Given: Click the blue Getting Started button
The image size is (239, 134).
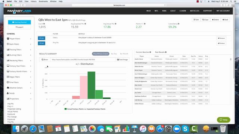Looking at the screenshot, I should pyautogui.click(x=19, y=22).
